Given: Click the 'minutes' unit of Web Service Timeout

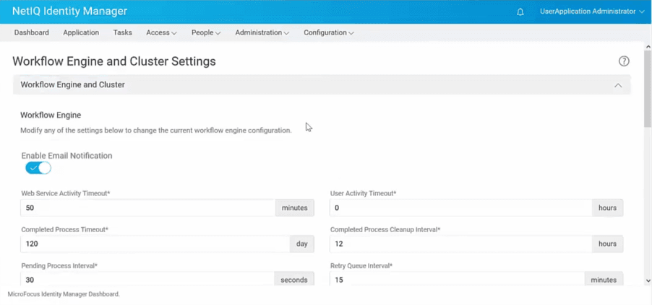Looking at the screenshot, I should (295, 208).
